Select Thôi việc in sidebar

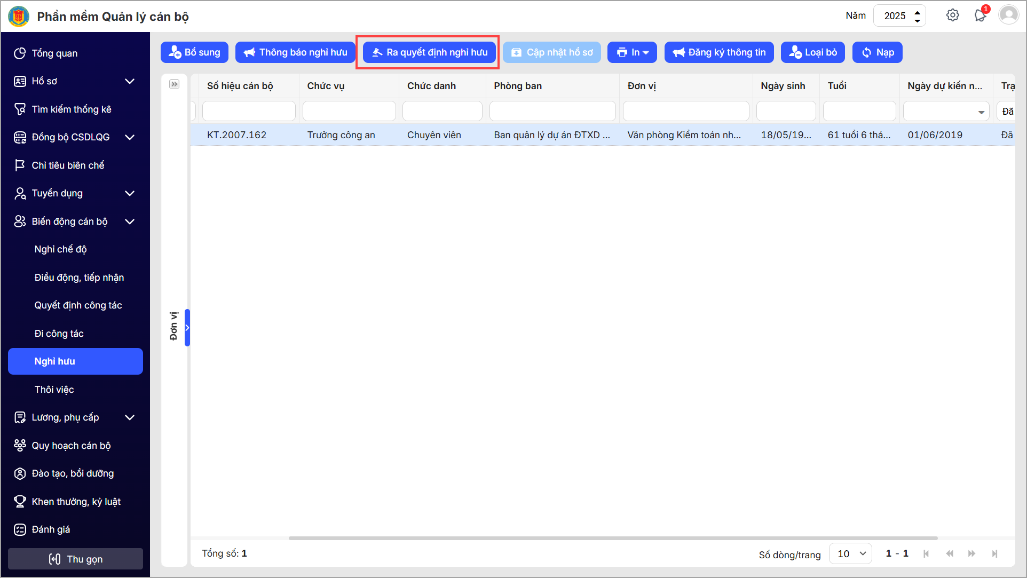click(54, 390)
